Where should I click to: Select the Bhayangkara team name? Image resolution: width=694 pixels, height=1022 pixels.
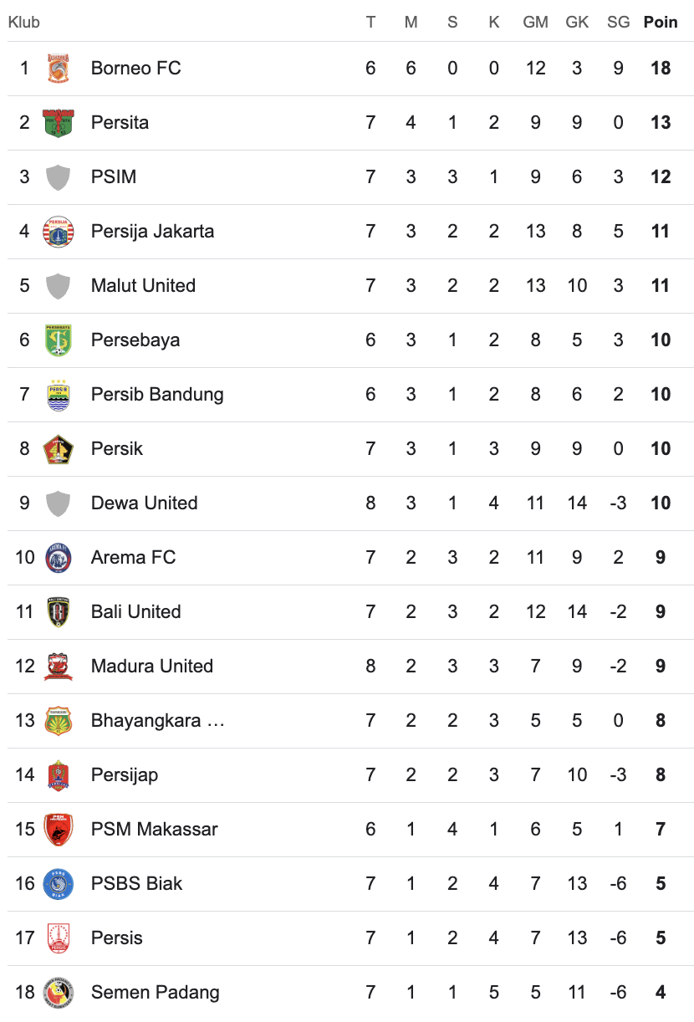point(157,721)
